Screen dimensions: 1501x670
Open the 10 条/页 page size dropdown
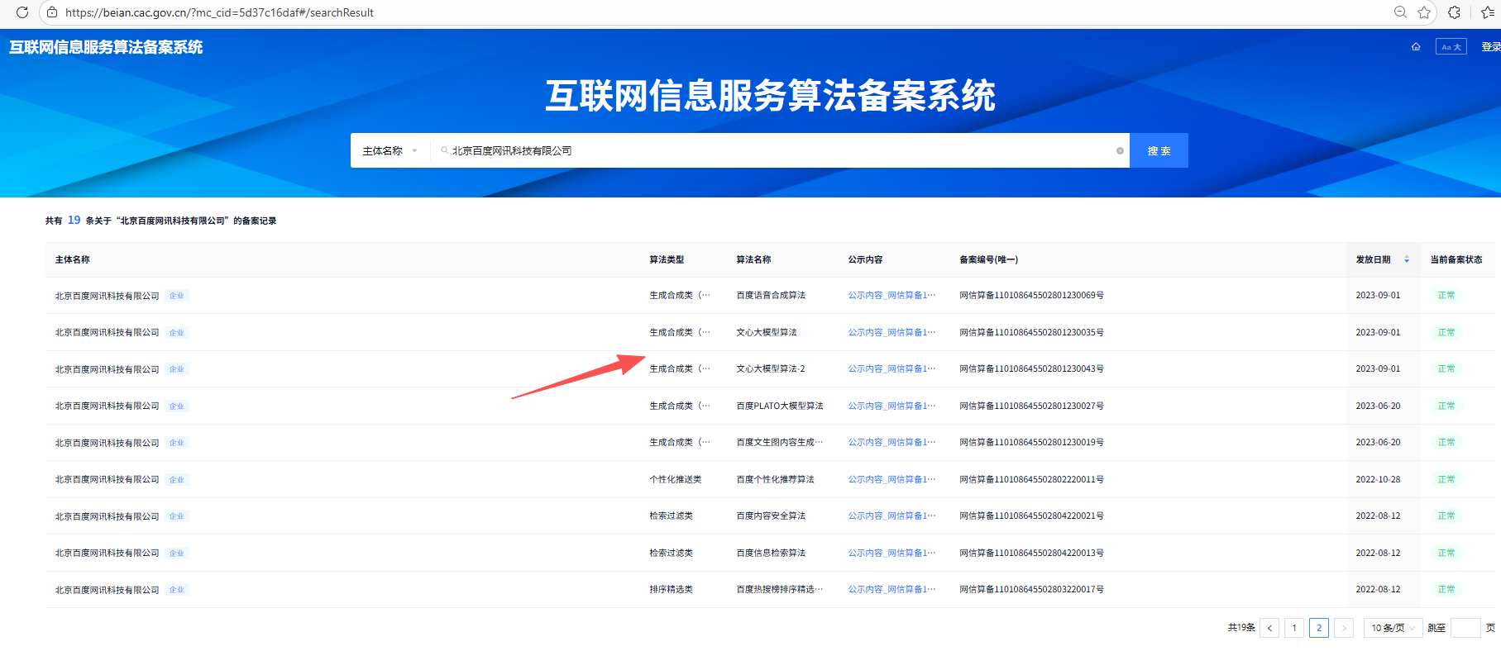click(x=1393, y=628)
